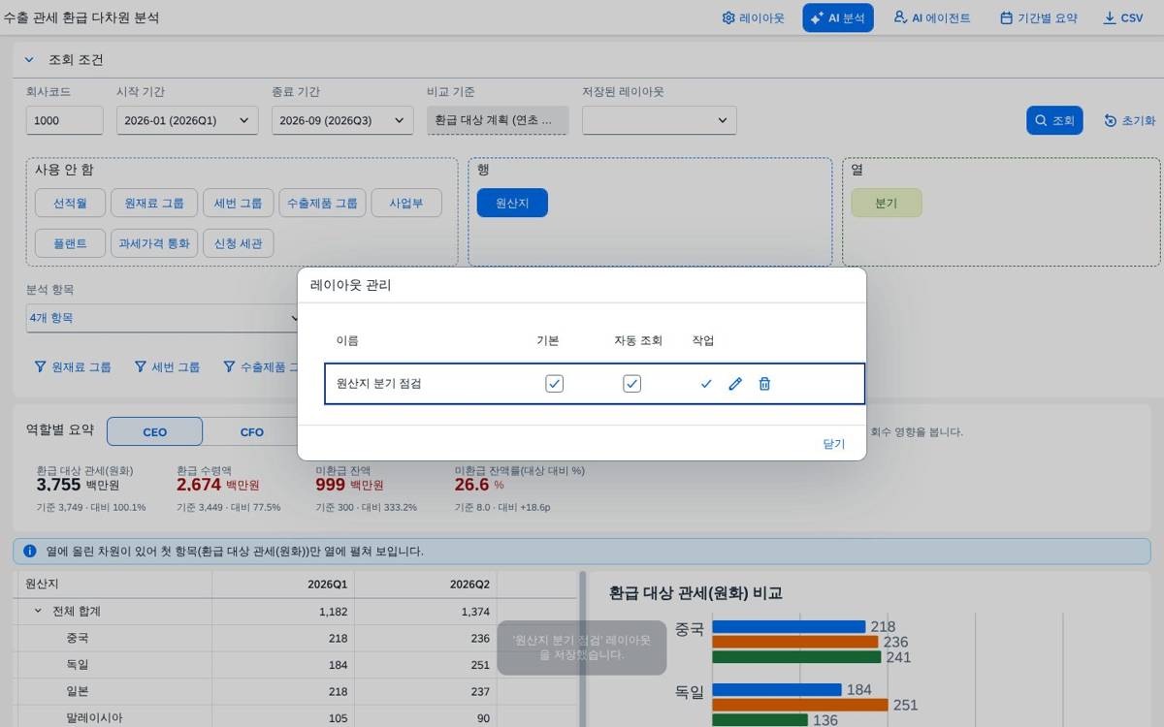Select the CEO role tab

(x=154, y=431)
